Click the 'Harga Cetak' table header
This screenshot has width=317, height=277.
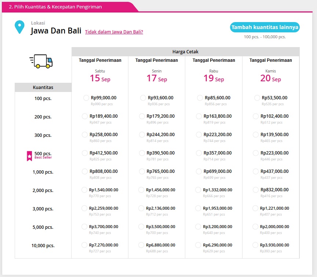click(x=185, y=52)
